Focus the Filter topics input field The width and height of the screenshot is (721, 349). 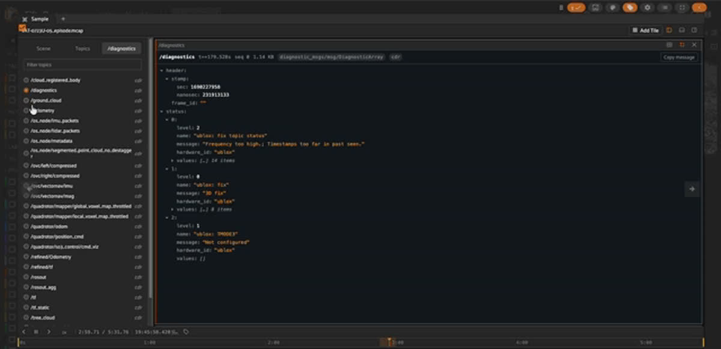(x=82, y=64)
